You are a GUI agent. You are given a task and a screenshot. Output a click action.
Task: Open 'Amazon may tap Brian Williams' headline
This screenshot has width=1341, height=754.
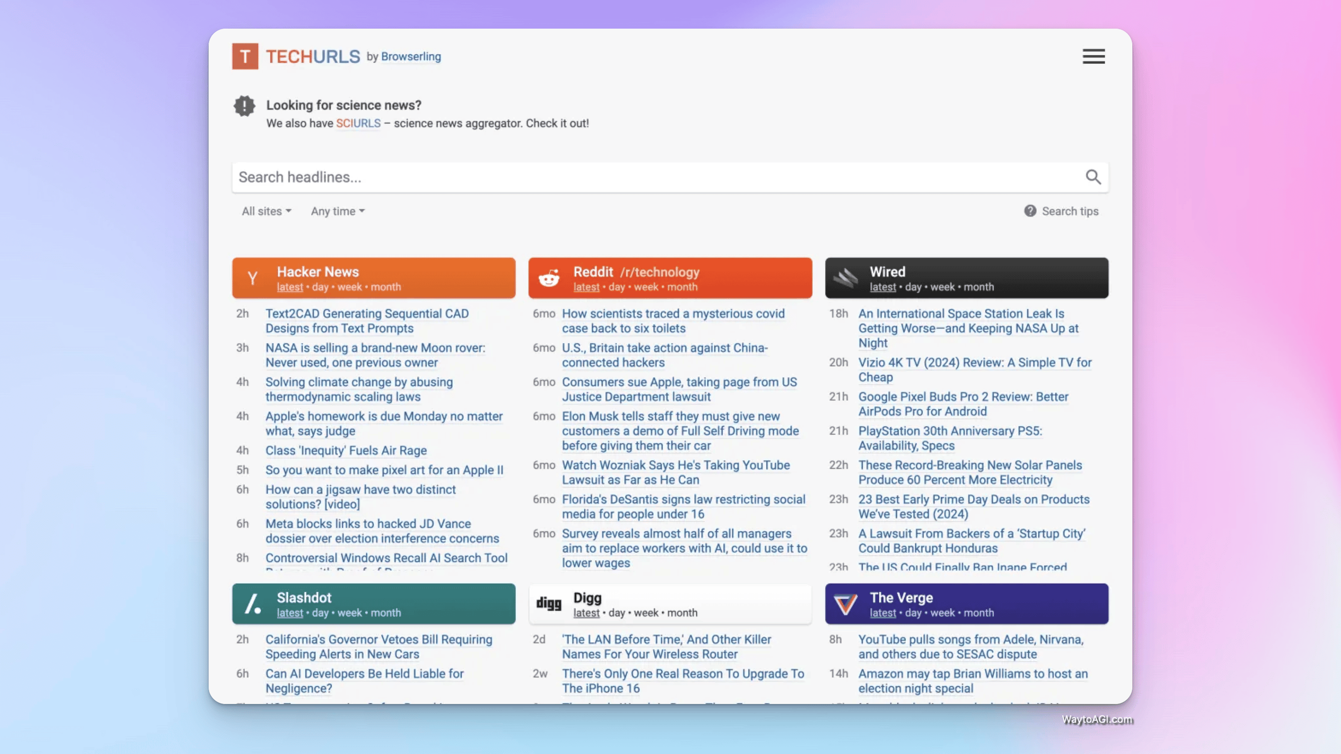point(973,680)
